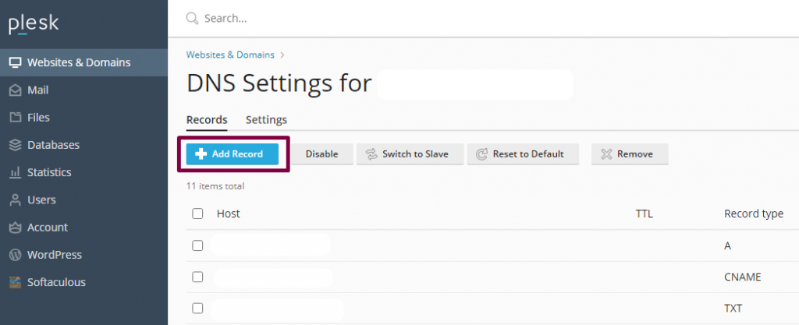The height and width of the screenshot is (325, 799).
Task: Click the Reset to Default button
Action: pyautogui.click(x=522, y=154)
